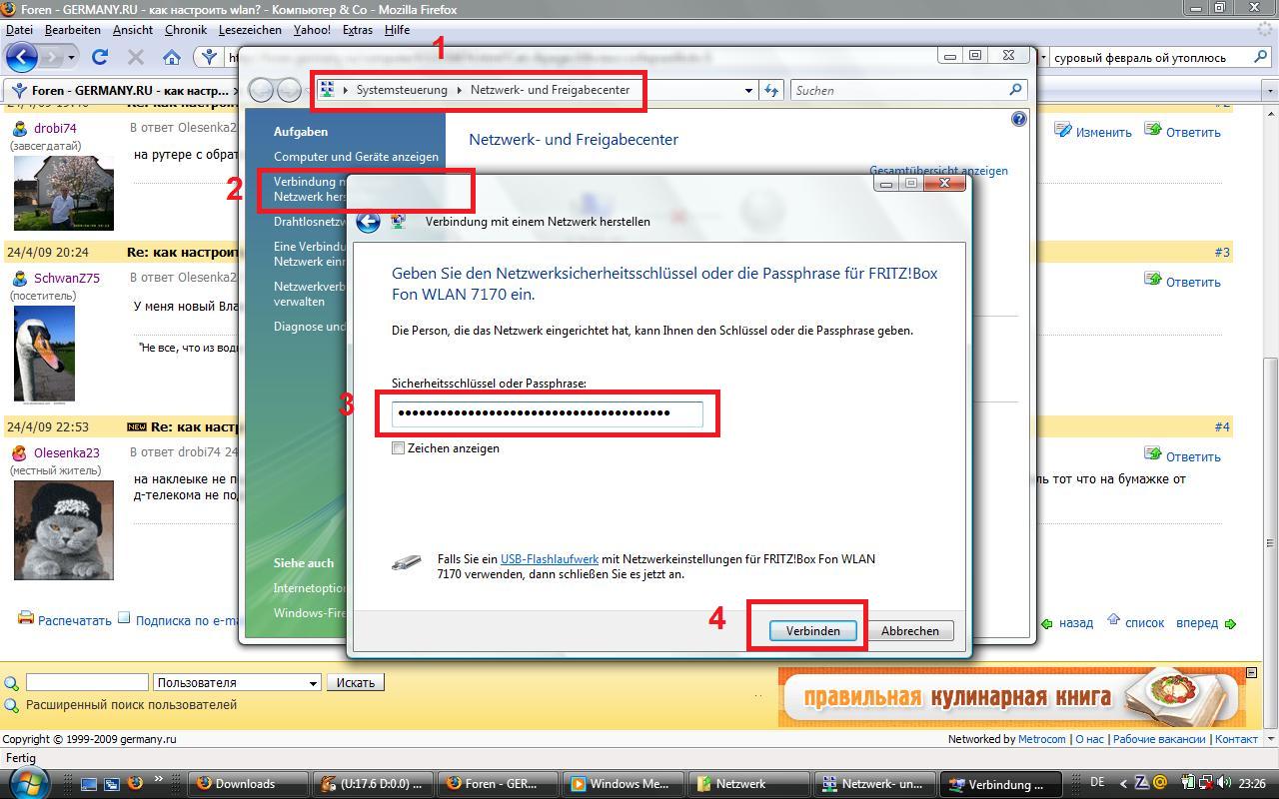Click the magnifier in Firefox search box
The image size is (1279, 799).
tap(1260, 58)
